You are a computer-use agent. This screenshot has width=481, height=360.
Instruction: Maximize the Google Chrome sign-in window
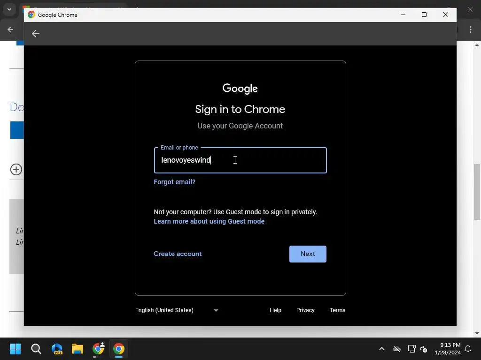(x=424, y=15)
